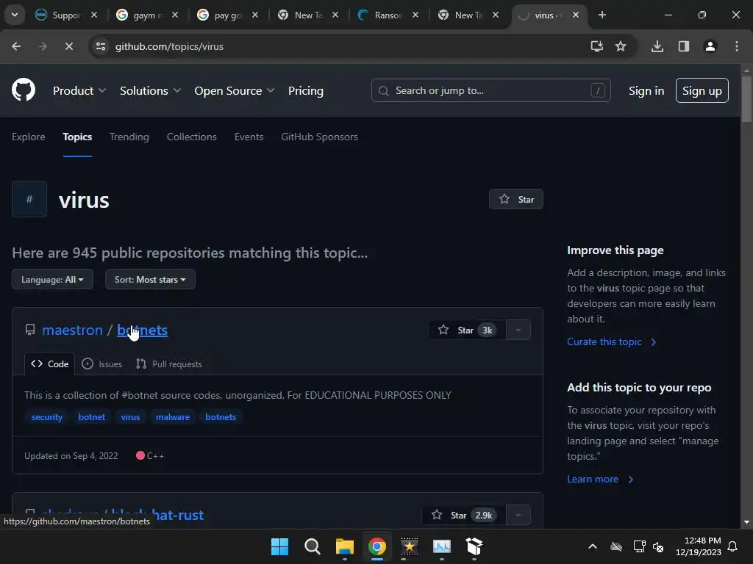
Task: Click the install app icon in address bar
Action: coord(597,46)
